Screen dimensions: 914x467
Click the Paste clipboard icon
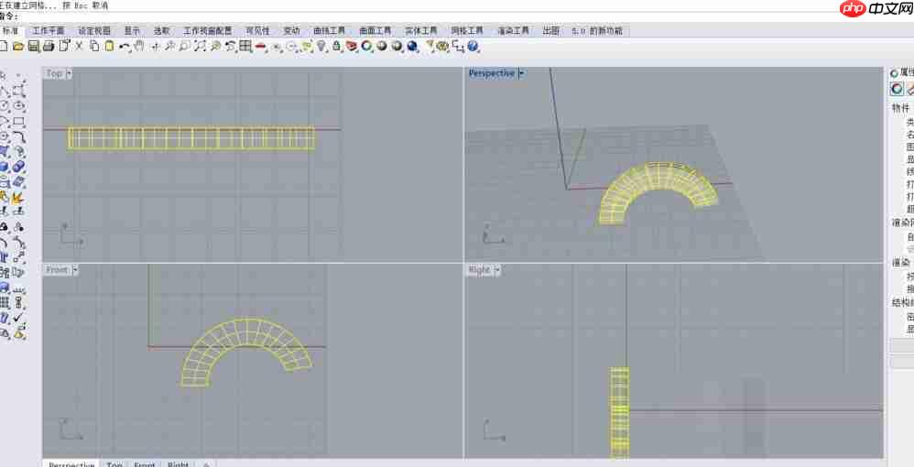coord(109,46)
